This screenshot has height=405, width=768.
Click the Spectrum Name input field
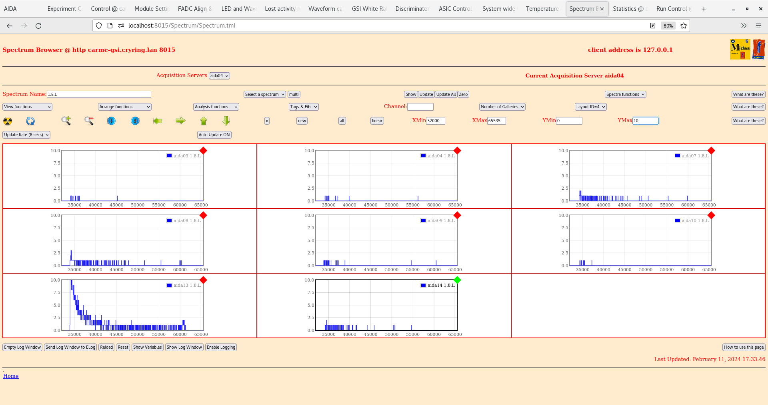99,95
